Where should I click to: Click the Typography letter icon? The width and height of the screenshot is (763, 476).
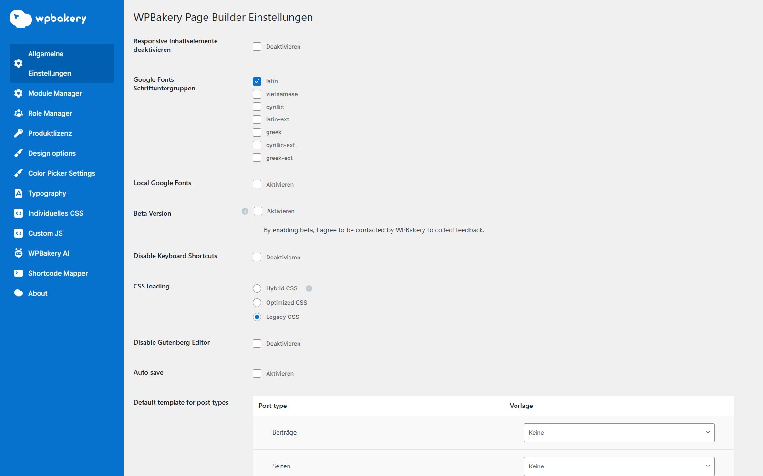[x=19, y=193]
